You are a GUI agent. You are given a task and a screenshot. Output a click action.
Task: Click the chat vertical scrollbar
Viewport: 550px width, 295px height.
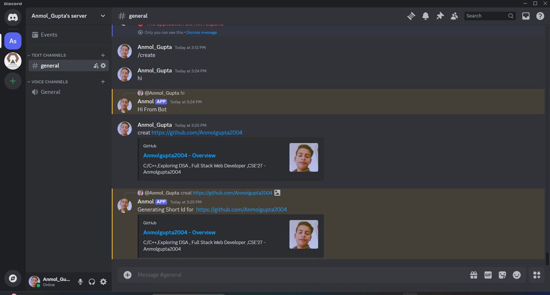coord(547,258)
